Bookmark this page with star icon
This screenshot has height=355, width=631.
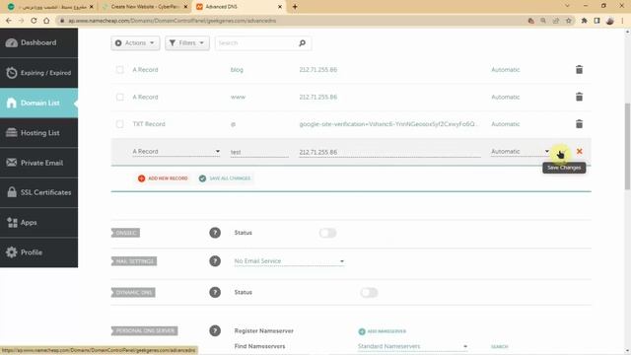(569, 21)
